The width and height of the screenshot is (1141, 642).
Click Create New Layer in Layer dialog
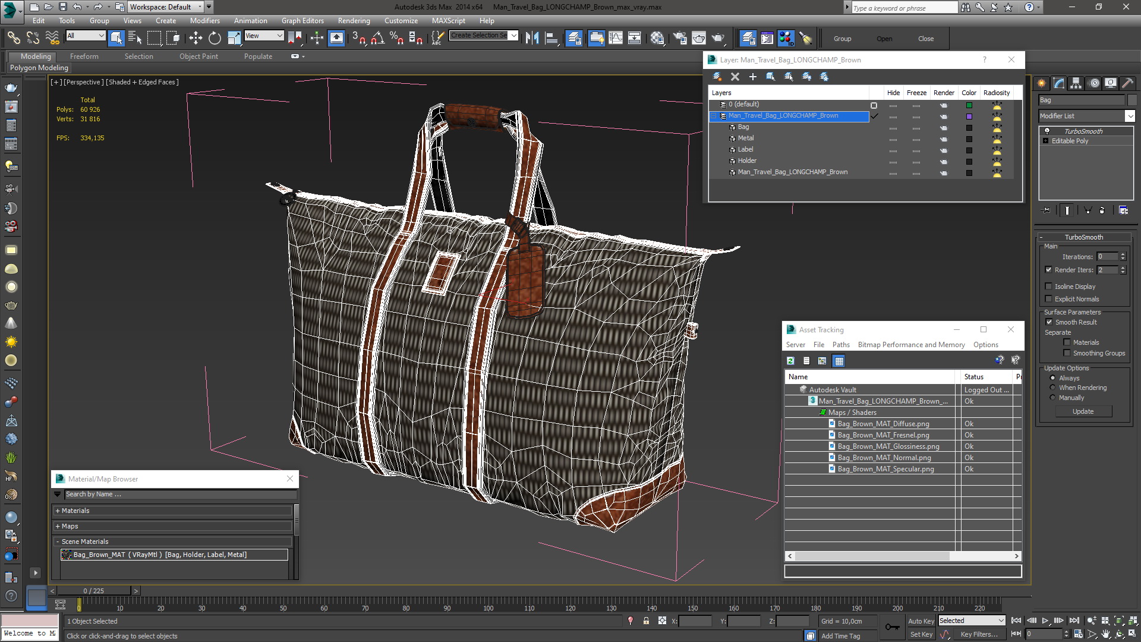pos(717,77)
